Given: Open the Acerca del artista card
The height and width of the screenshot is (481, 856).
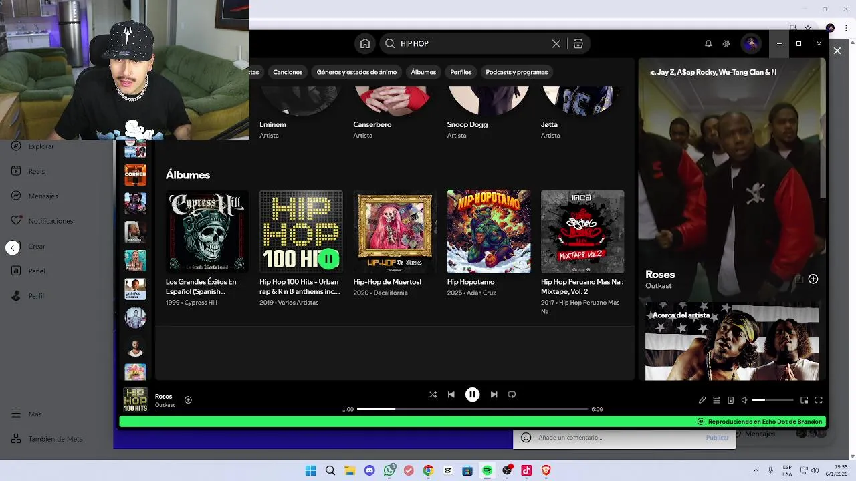Looking at the screenshot, I should coord(732,343).
